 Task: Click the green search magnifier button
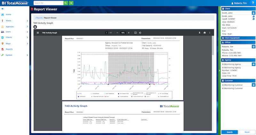click(x=66, y=3)
